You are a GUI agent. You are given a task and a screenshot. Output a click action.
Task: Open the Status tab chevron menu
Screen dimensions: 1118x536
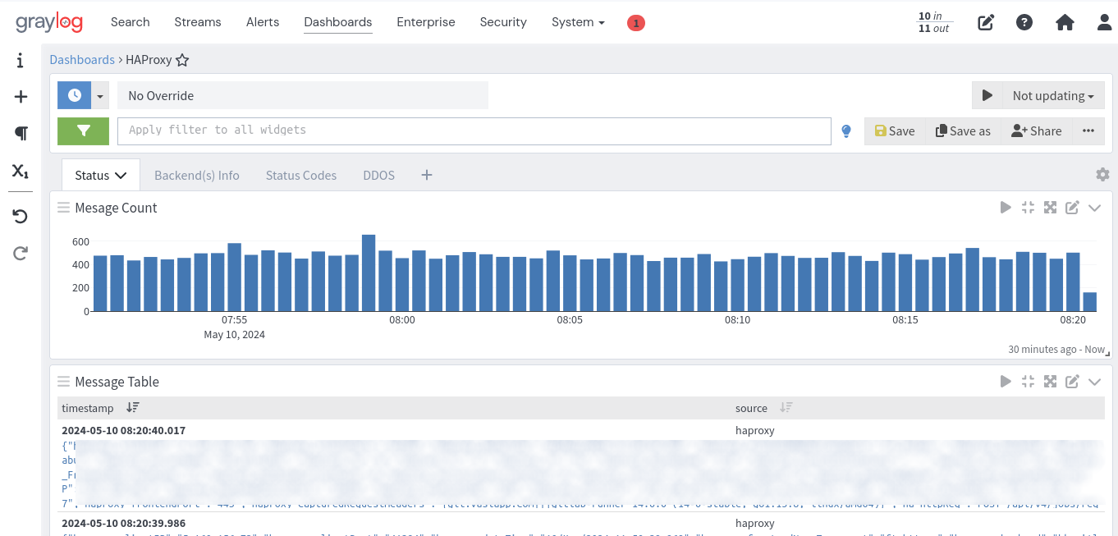click(121, 176)
